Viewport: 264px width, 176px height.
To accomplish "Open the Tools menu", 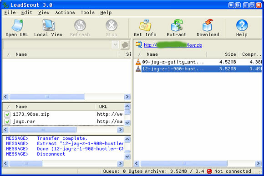I will (87, 13).
